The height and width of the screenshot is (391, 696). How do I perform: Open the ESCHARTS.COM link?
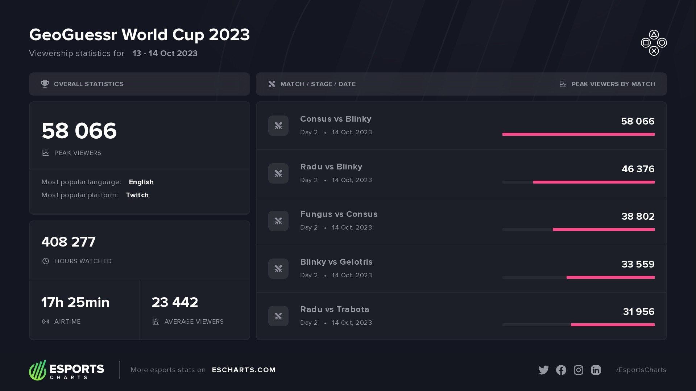pyautogui.click(x=244, y=370)
